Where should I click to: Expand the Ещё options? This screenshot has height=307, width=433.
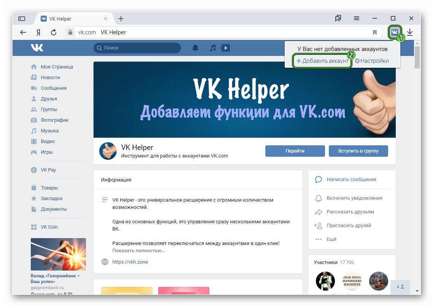click(x=331, y=239)
